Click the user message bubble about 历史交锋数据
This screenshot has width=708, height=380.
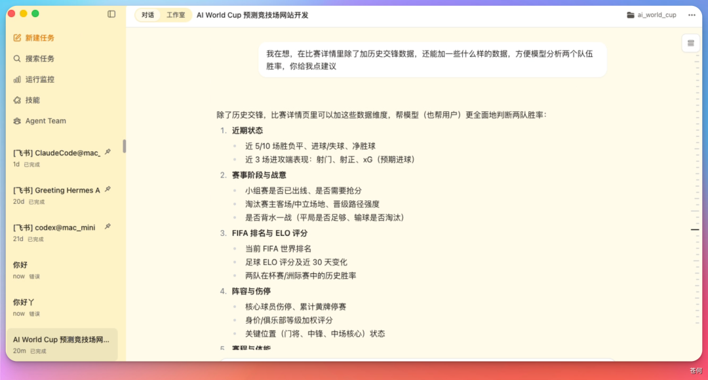[x=432, y=60]
